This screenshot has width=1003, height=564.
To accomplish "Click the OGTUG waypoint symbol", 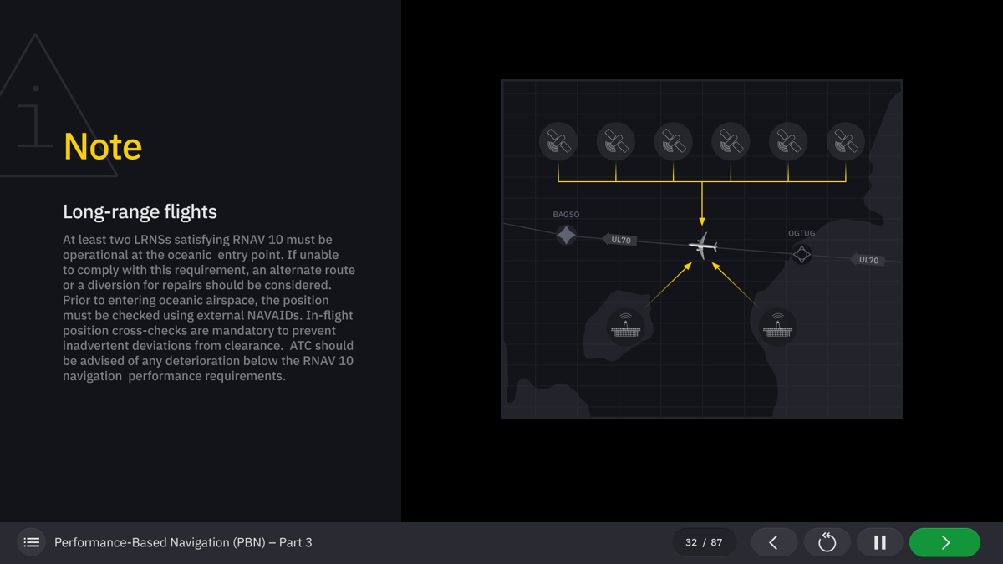I will click(x=802, y=254).
